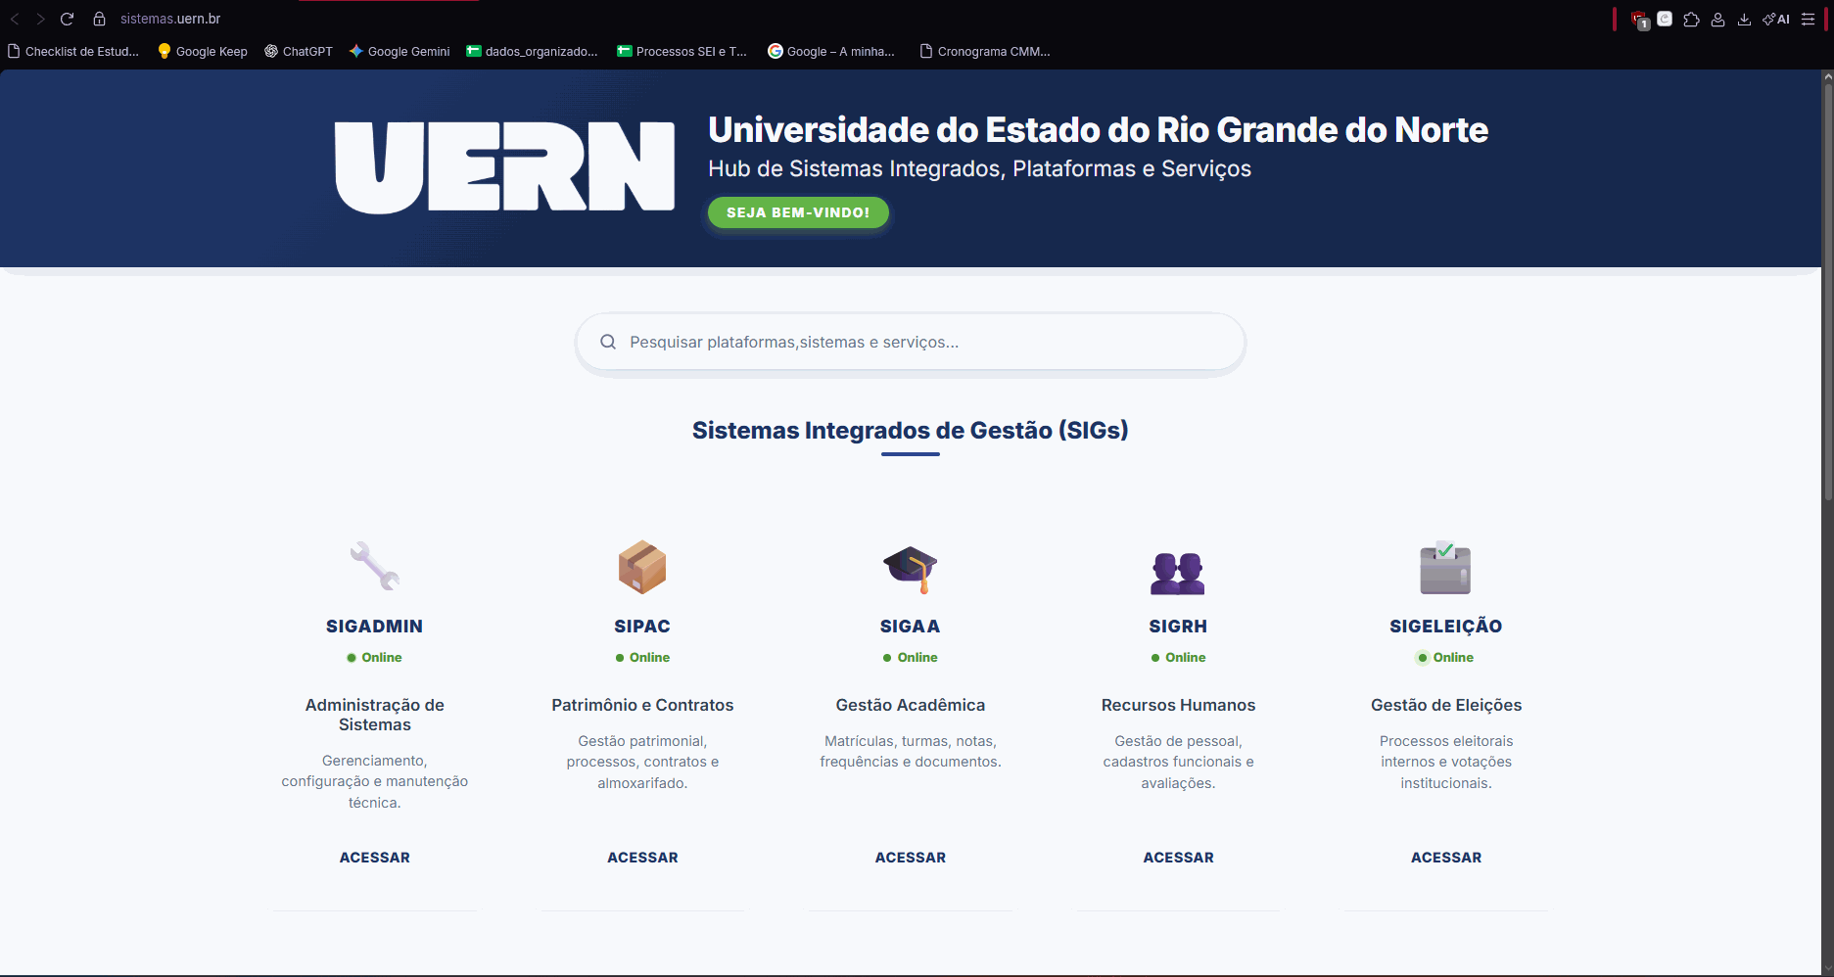Open the Checklist de Estud... bookmark
The width and height of the screenshot is (1834, 977).
click(73, 51)
